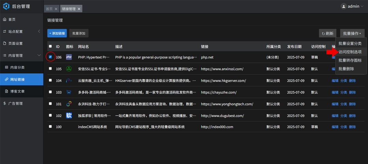Check the checkbox for row 104
The image size is (368, 164).
point(50,80)
